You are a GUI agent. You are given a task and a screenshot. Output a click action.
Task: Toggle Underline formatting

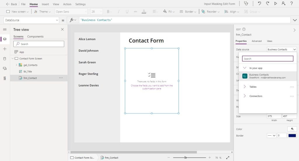point(127,12)
